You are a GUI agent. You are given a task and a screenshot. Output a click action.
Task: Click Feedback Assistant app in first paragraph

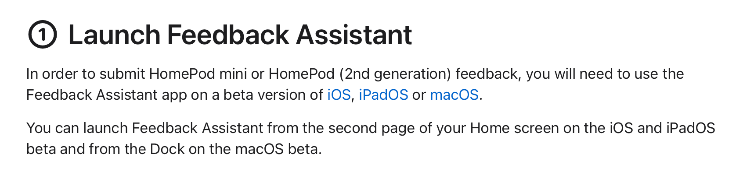pyautogui.click(x=107, y=95)
